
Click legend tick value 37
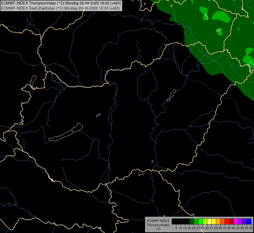[225, 228]
